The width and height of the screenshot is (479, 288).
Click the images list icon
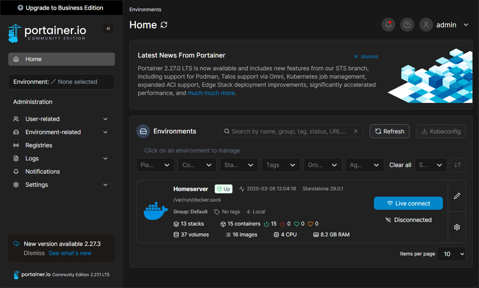pos(228,235)
